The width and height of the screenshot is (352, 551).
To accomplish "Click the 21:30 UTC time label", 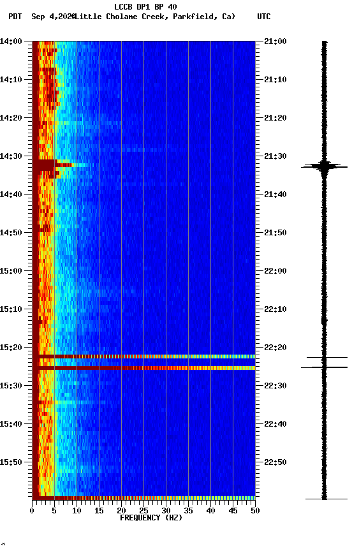I will [275, 156].
